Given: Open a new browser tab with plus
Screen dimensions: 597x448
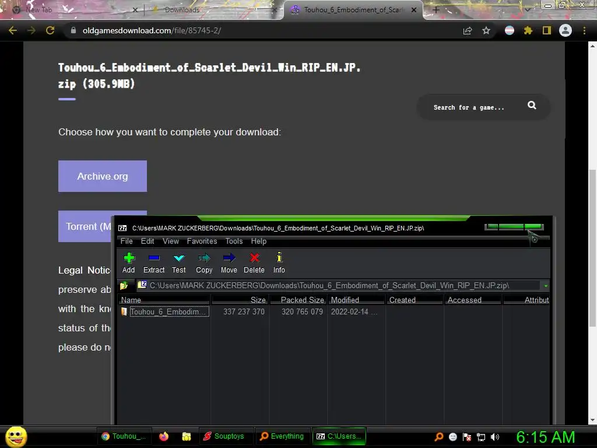Looking at the screenshot, I should pos(436,10).
